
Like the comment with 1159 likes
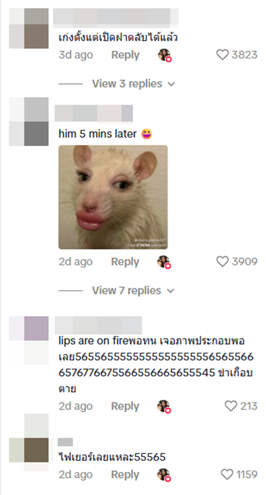pos(226,475)
